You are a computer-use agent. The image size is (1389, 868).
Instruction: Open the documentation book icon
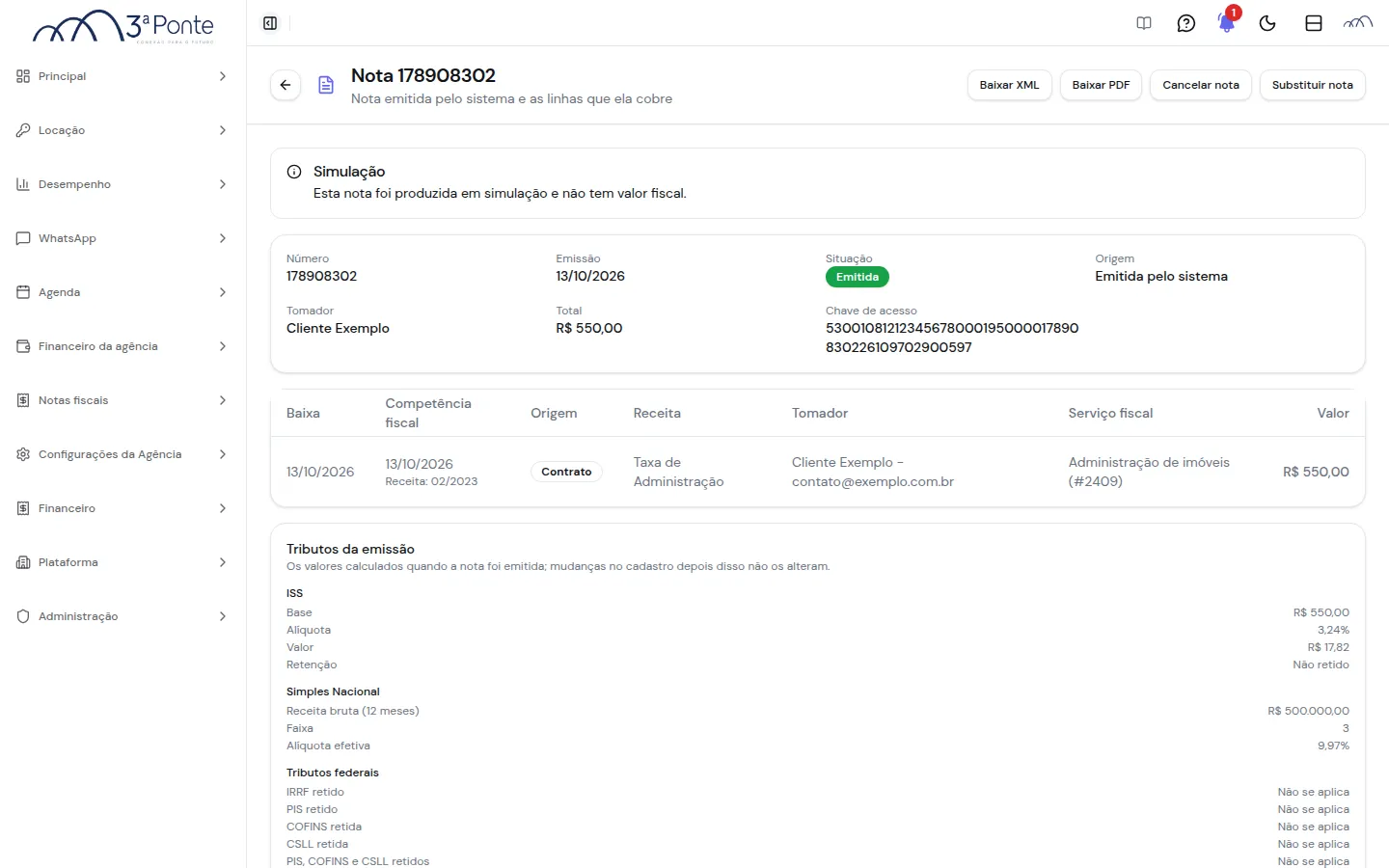pos(1144,23)
